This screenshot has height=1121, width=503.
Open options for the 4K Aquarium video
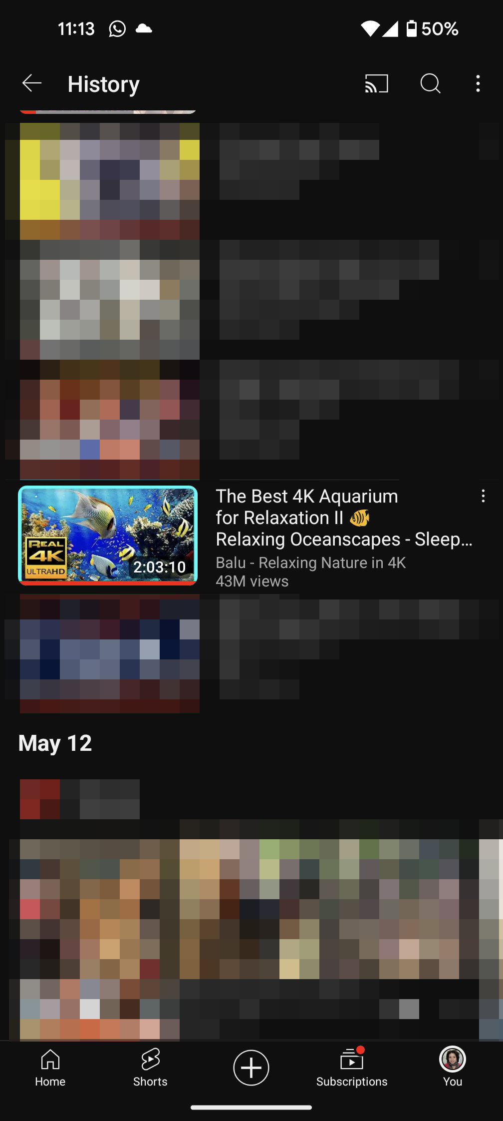(x=483, y=496)
